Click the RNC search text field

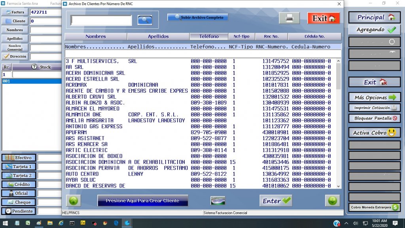(101, 20)
